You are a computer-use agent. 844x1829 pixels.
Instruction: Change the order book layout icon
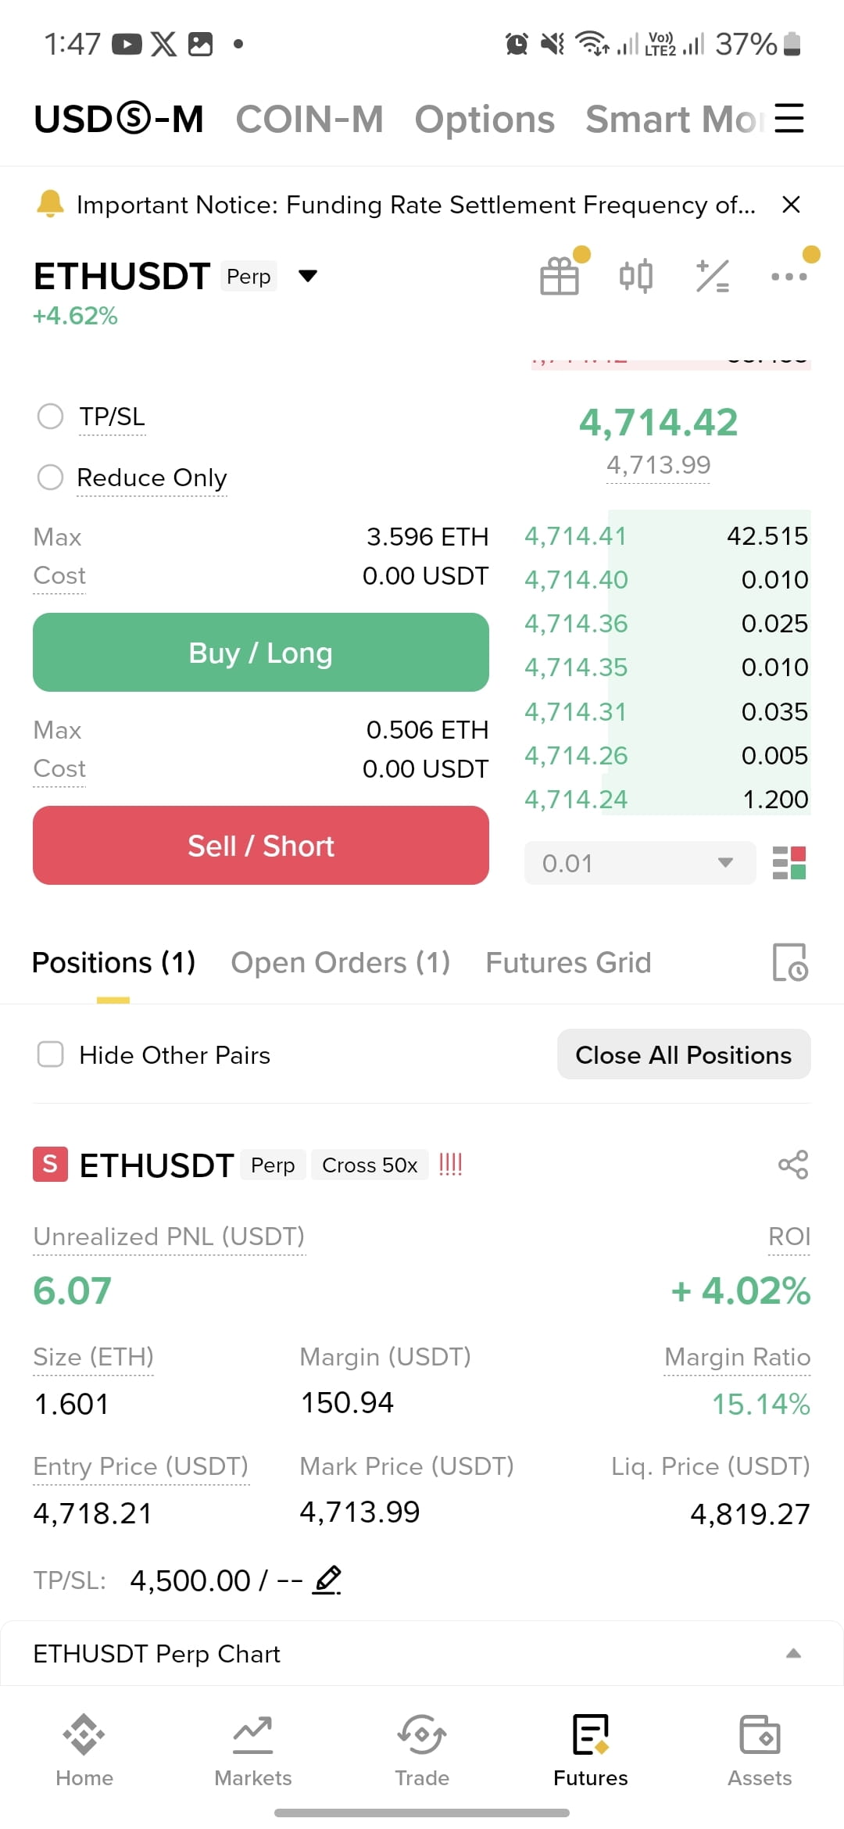click(789, 863)
